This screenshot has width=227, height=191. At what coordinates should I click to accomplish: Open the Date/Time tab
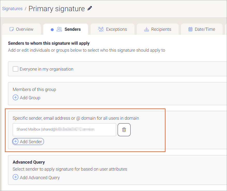(205, 29)
